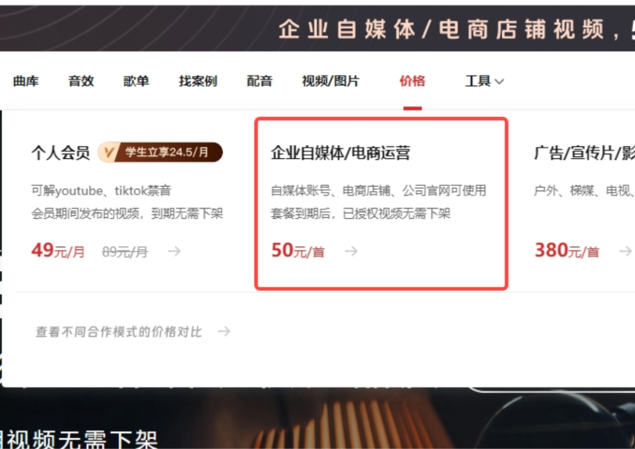Click the 企业自媒体/电商店铺视频 banner headline
635x449 pixels.
tap(442, 29)
